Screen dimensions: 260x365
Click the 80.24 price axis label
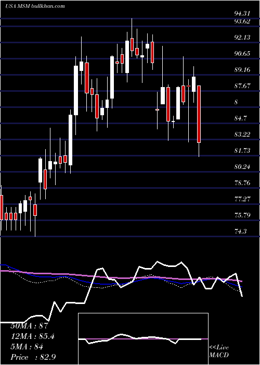click(x=242, y=167)
